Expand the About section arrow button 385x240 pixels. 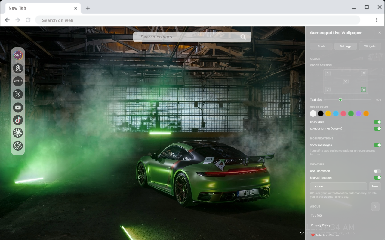click(375, 206)
